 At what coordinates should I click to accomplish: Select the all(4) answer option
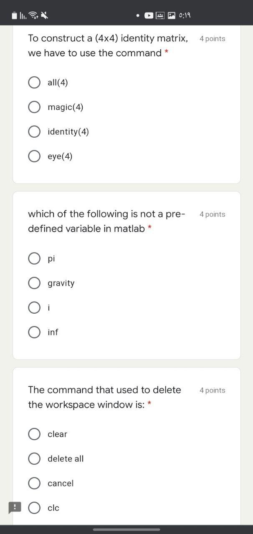pos(34,82)
